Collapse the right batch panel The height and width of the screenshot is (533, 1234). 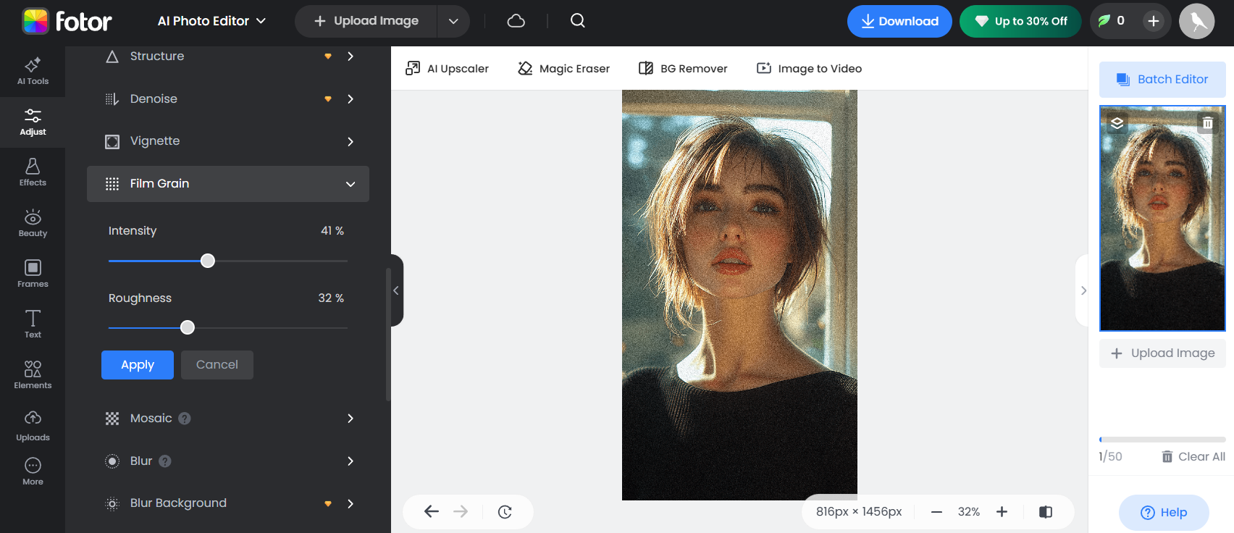(x=1083, y=290)
